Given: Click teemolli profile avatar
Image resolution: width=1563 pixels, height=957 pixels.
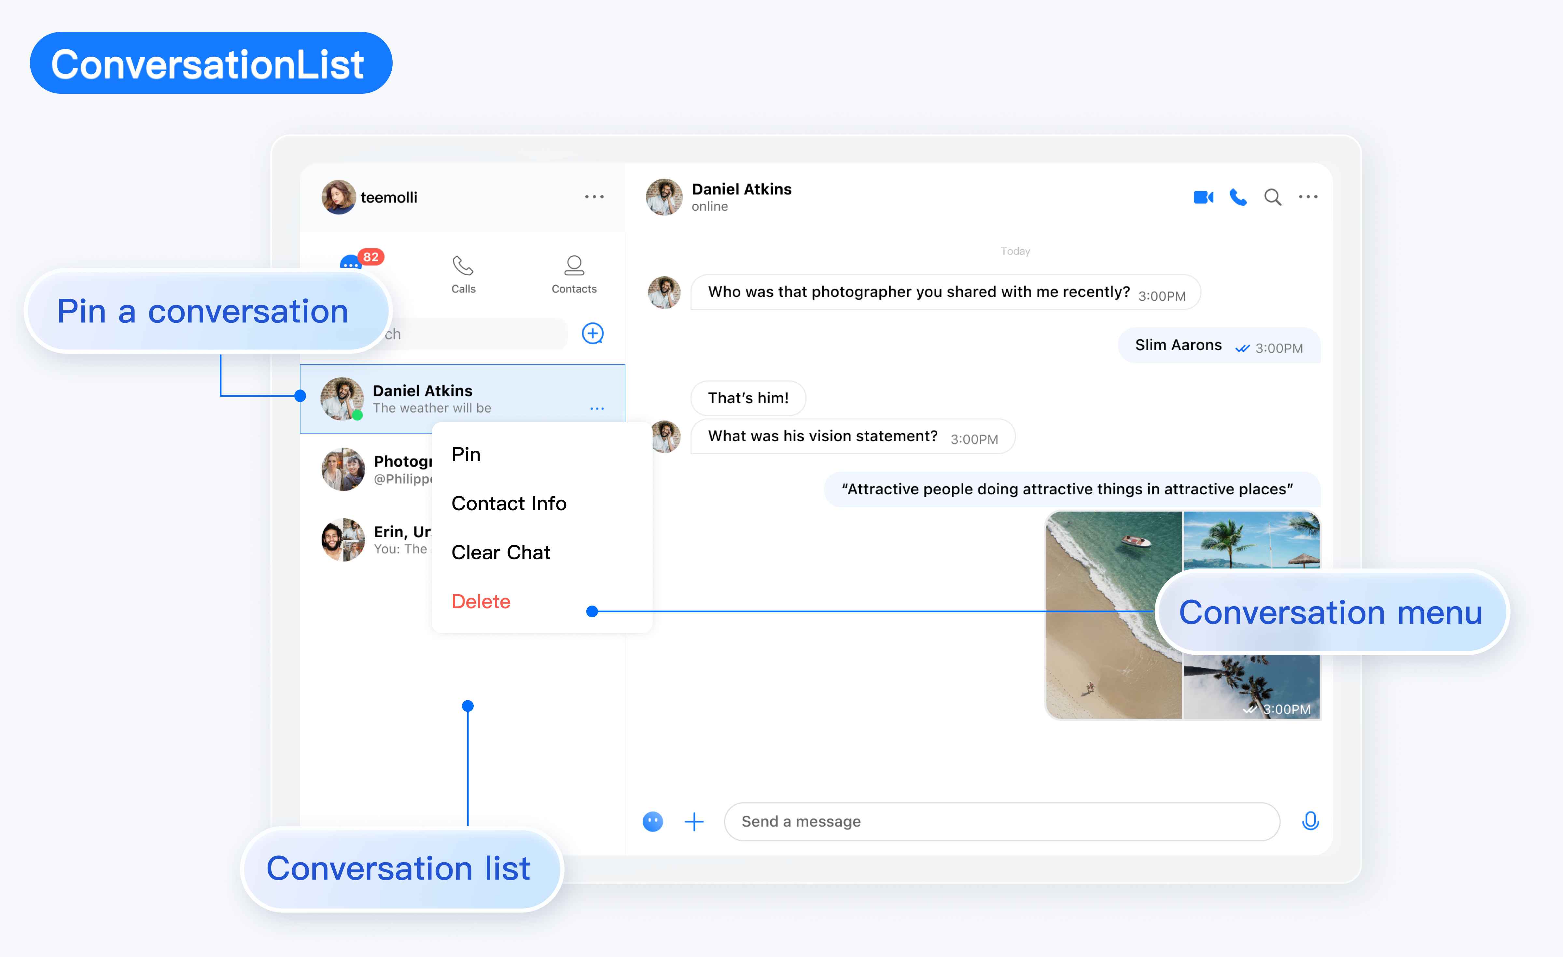Looking at the screenshot, I should 338,197.
